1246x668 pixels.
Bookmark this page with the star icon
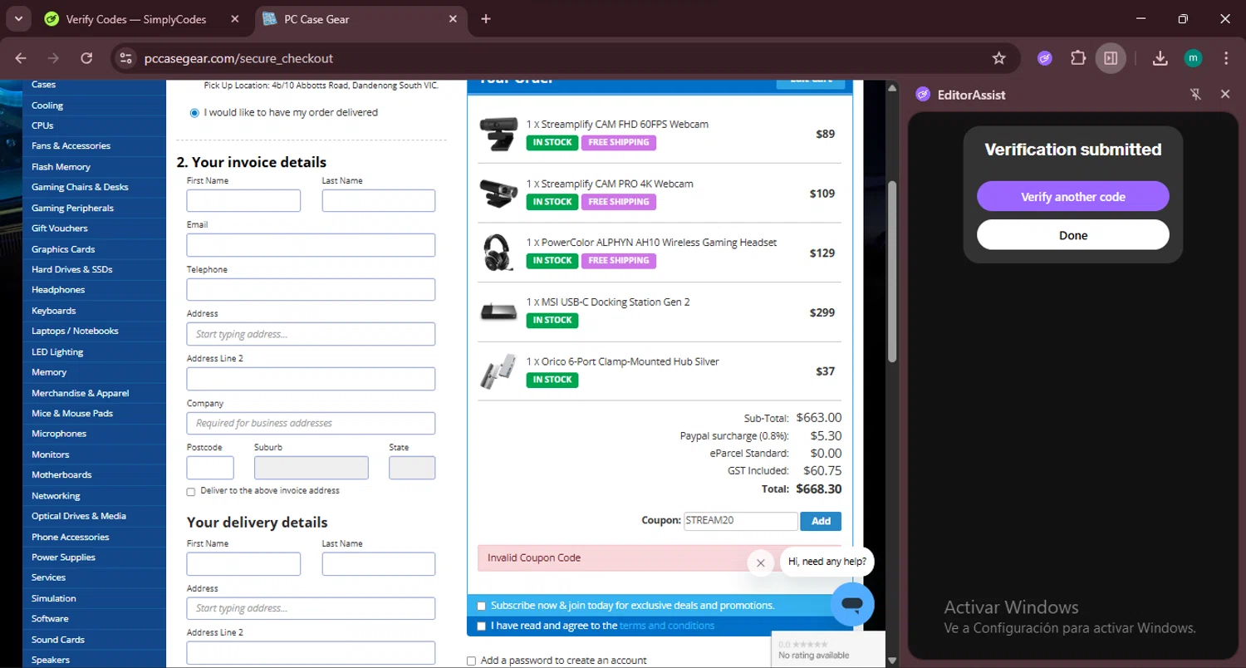click(999, 58)
